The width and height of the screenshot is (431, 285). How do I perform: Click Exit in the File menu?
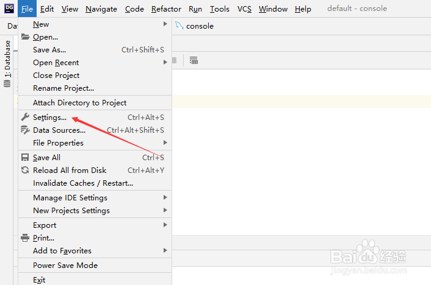tap(40, 280)
